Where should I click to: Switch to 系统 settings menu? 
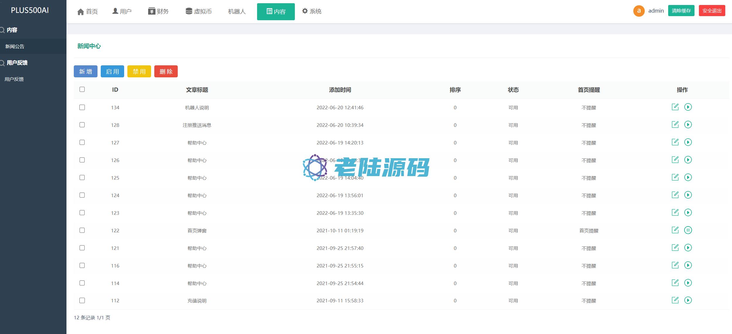[x=312, y=11]
